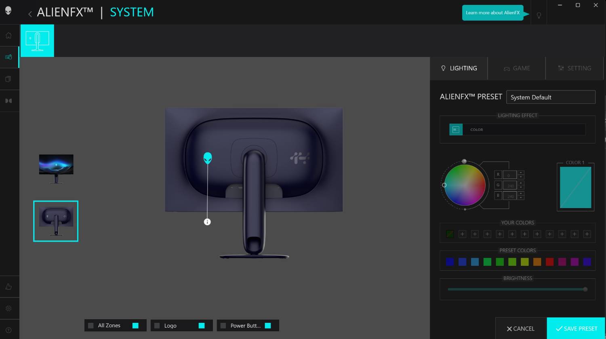Click the R value input field
This screenshot has width=606, height=339.
coord(510,175)
